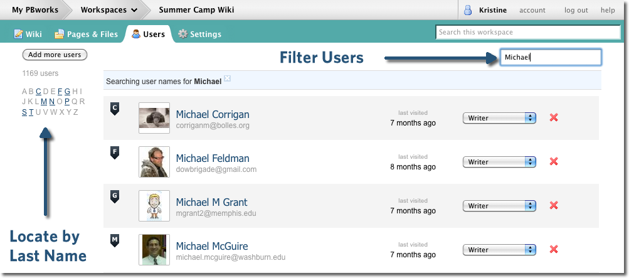Open the Workspaces dropdown menu
Image resolution: width=629 pixels, height=278 pixels.
point(108,10)
